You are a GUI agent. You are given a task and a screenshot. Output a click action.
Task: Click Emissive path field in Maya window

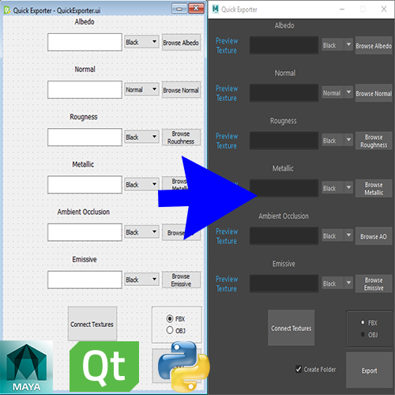[x=284, y=284]
